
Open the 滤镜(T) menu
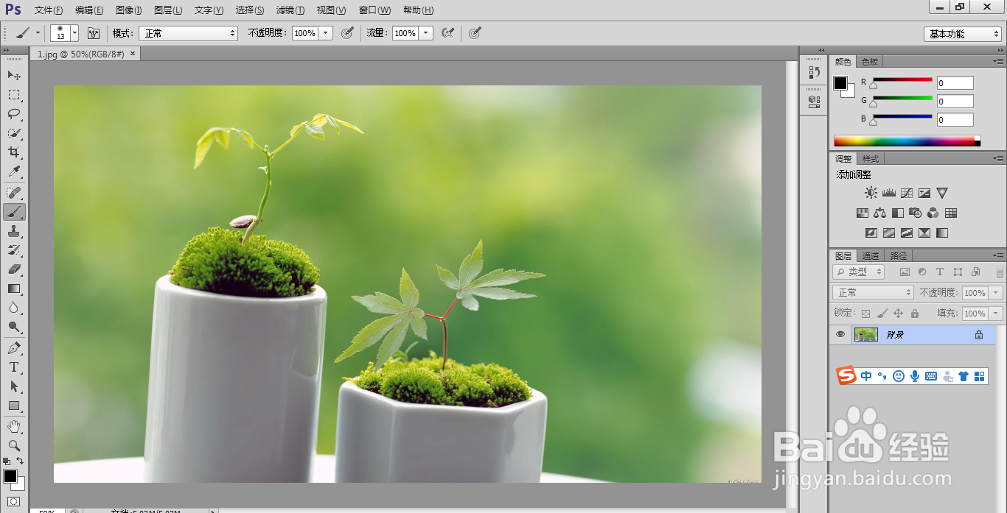tap(290, 10)
